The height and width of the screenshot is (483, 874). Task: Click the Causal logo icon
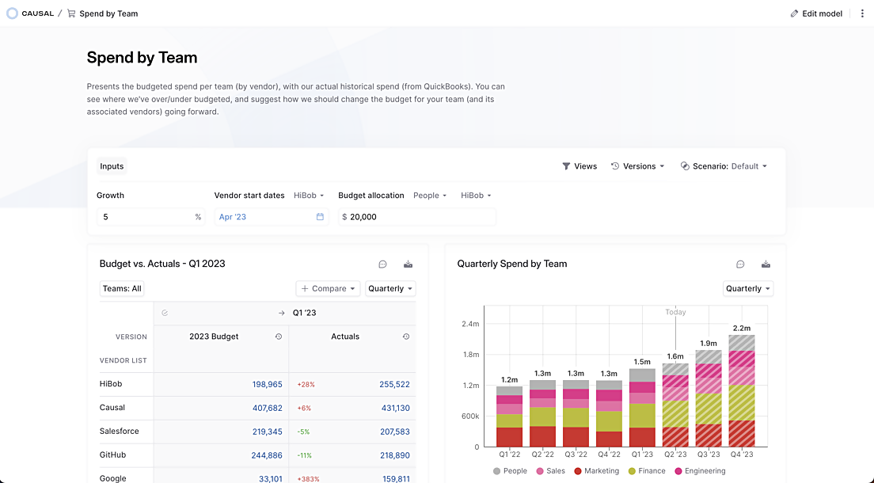coord(12,13)
